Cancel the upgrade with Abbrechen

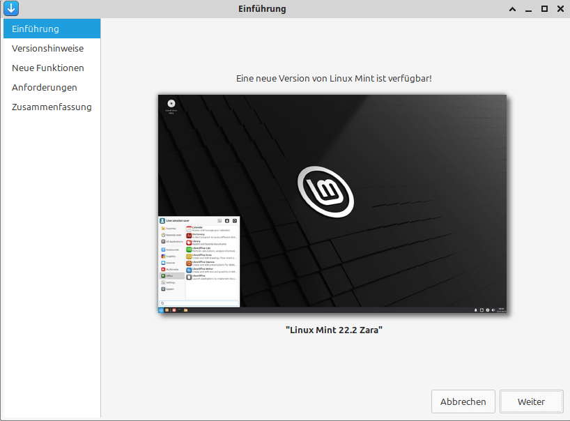pyautogui.click(x=463, y=401)
